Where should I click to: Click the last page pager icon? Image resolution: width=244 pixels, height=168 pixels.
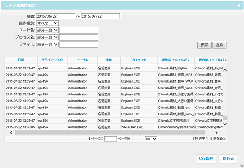(x=142, y=139)
